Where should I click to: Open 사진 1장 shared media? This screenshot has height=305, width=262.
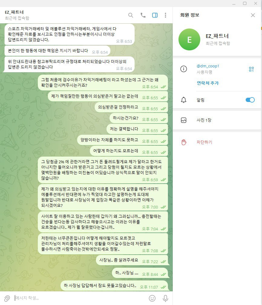217,120
